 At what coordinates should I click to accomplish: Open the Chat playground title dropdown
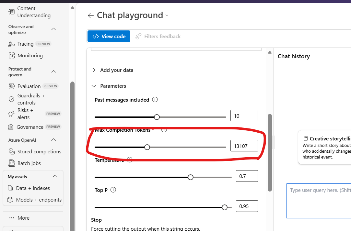click(x=167, y=16)
